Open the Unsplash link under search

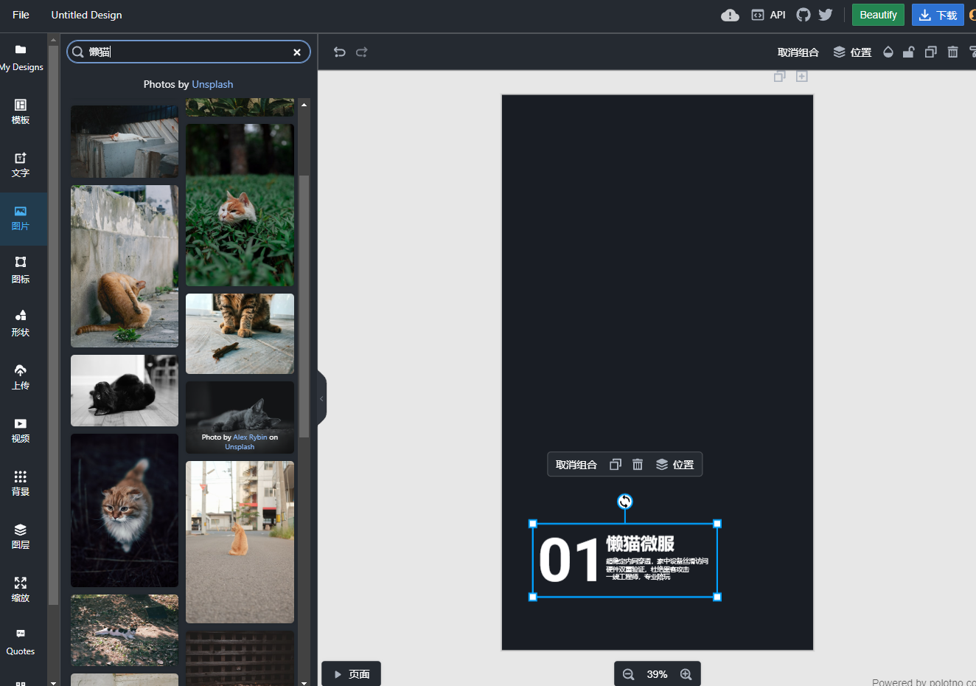click(212, 84)
